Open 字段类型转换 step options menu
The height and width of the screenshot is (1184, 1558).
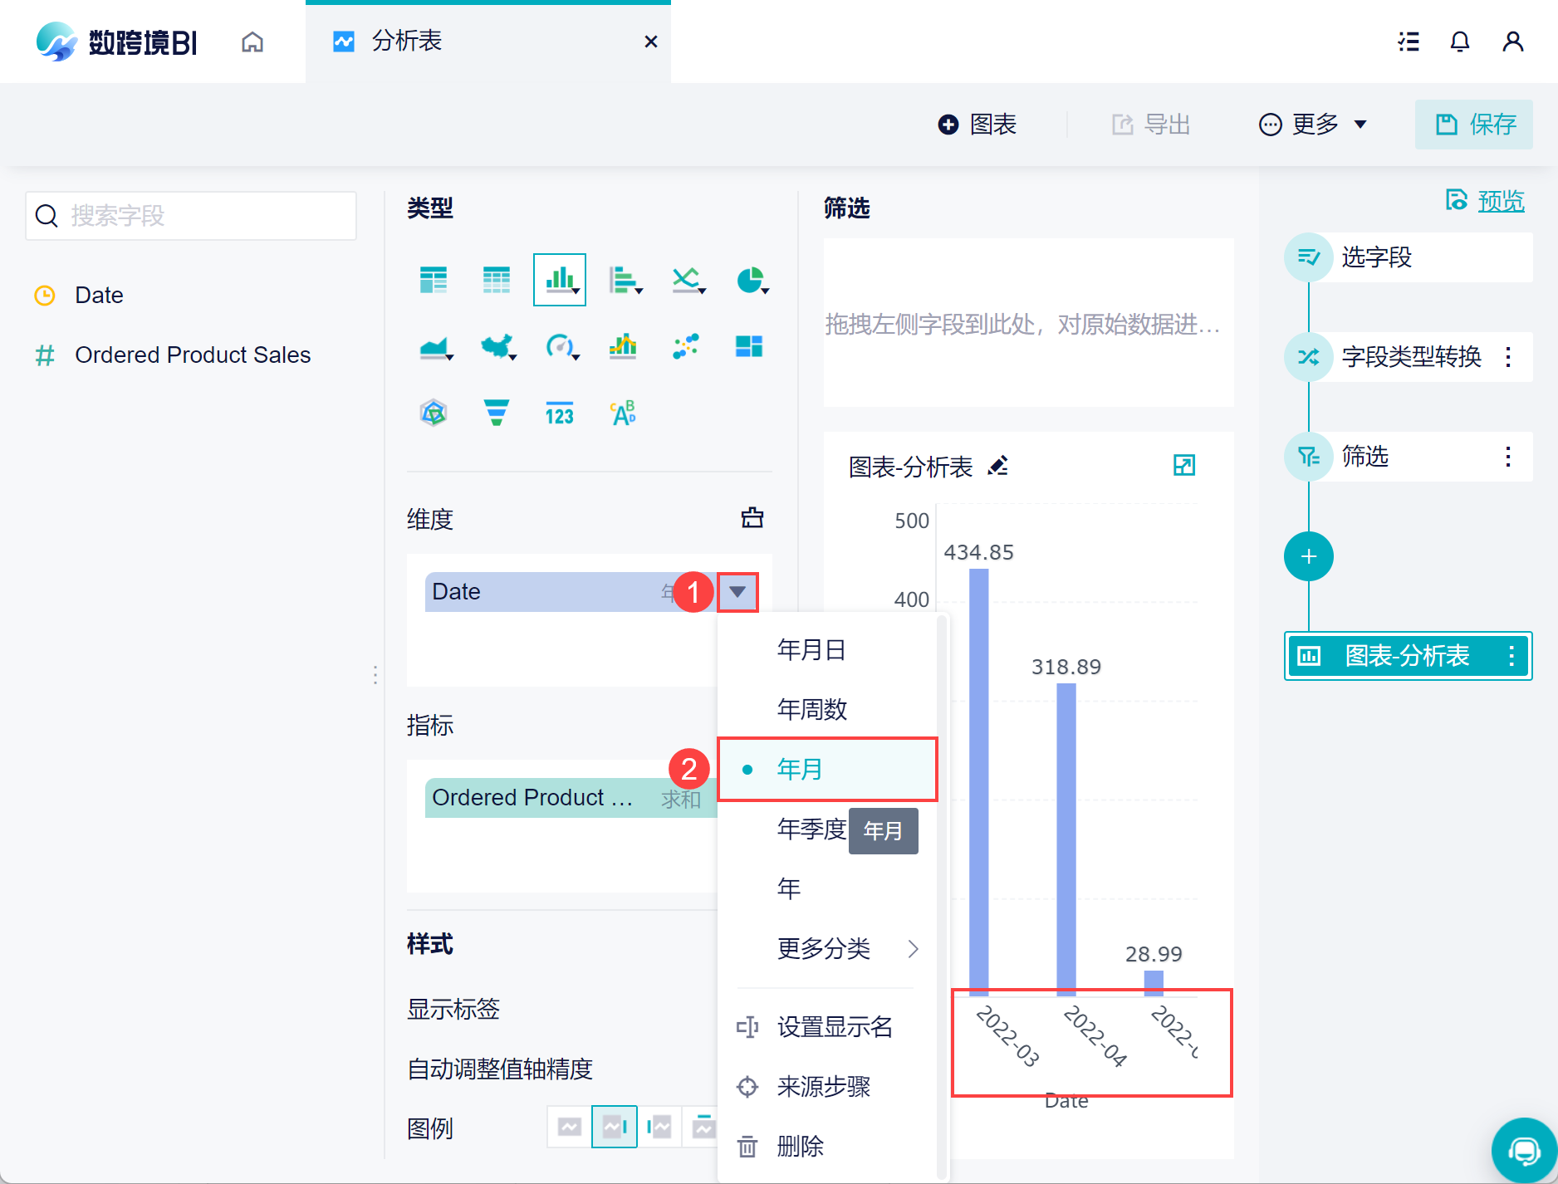[x=1508, y=357]
